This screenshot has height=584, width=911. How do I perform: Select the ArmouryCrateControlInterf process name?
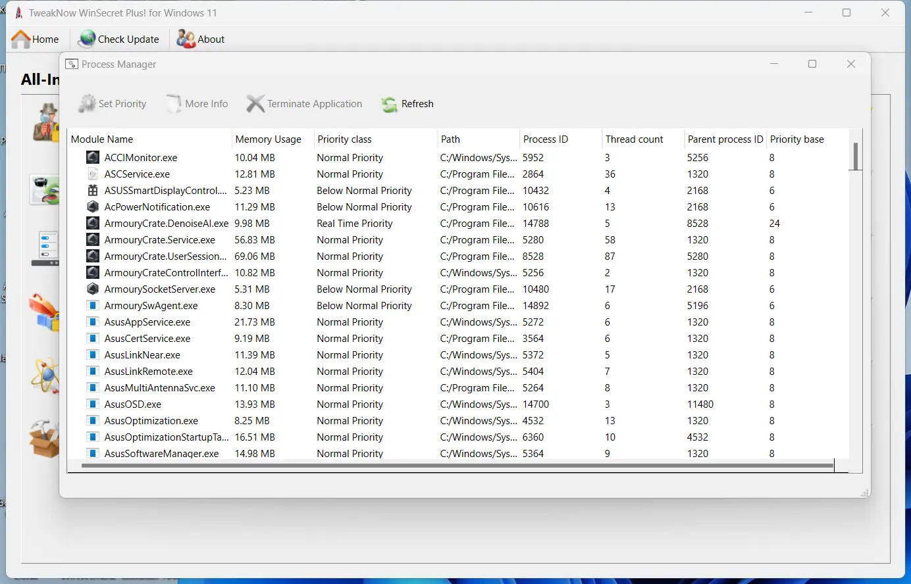pyautogui.click(x=167, y=272)
